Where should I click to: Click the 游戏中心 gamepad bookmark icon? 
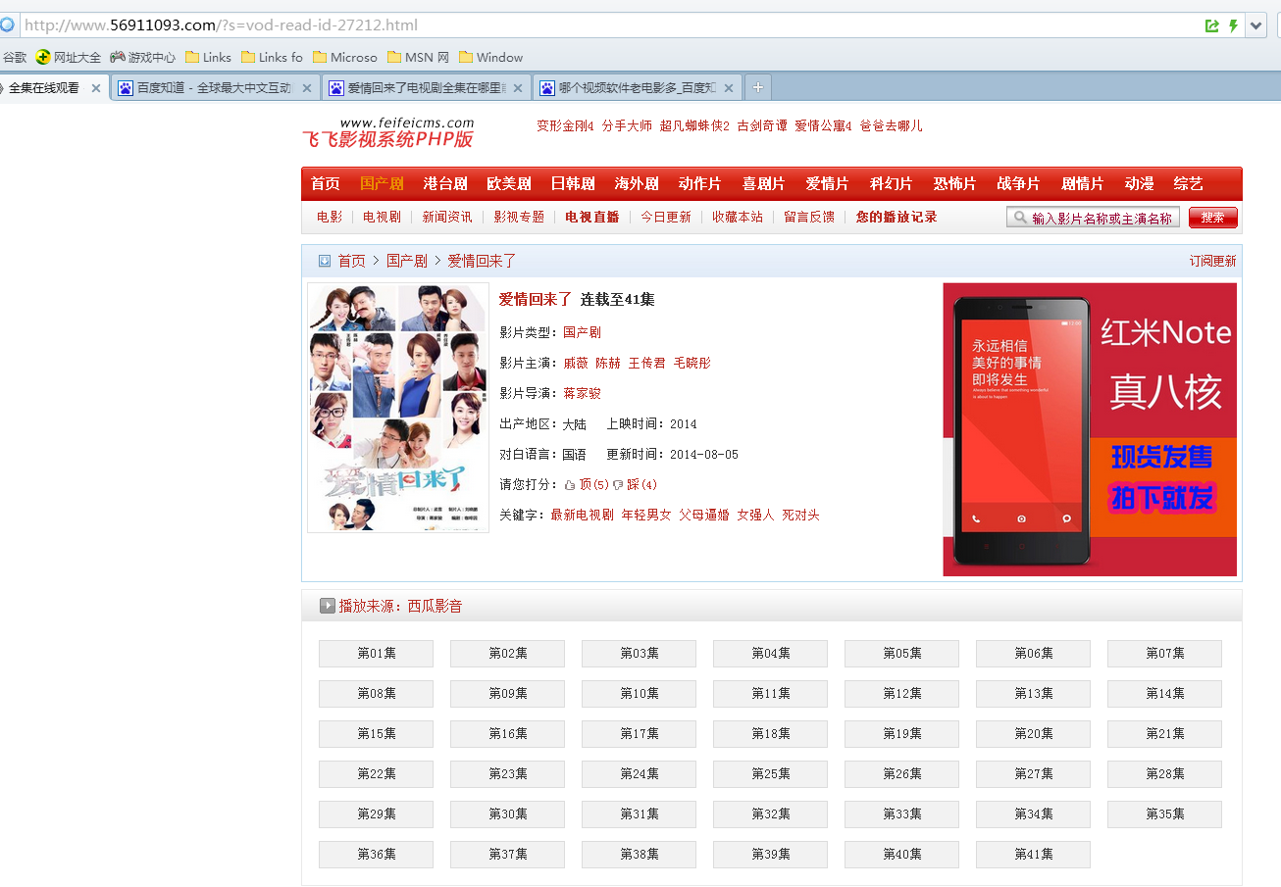118,57
